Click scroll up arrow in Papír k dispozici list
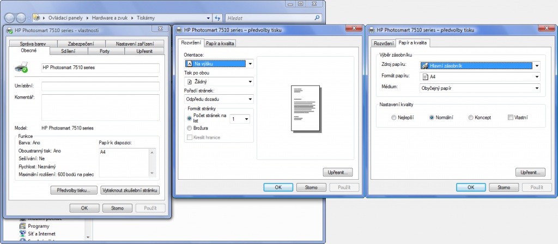 153,152
